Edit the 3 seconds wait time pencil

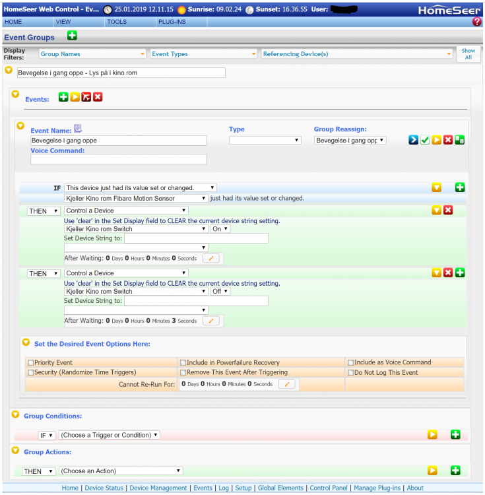pyautogui.click(x=210, y=321)
